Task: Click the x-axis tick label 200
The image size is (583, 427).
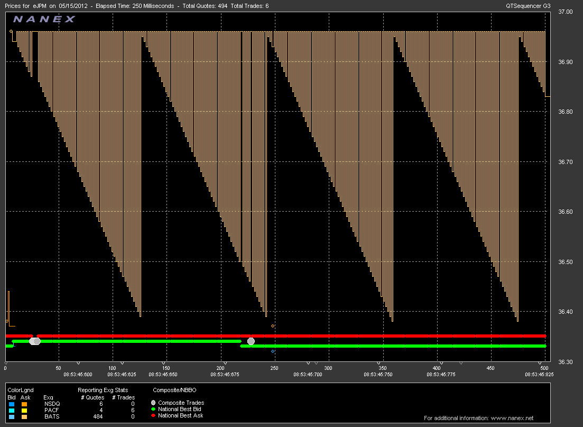Action: point(220,368)
